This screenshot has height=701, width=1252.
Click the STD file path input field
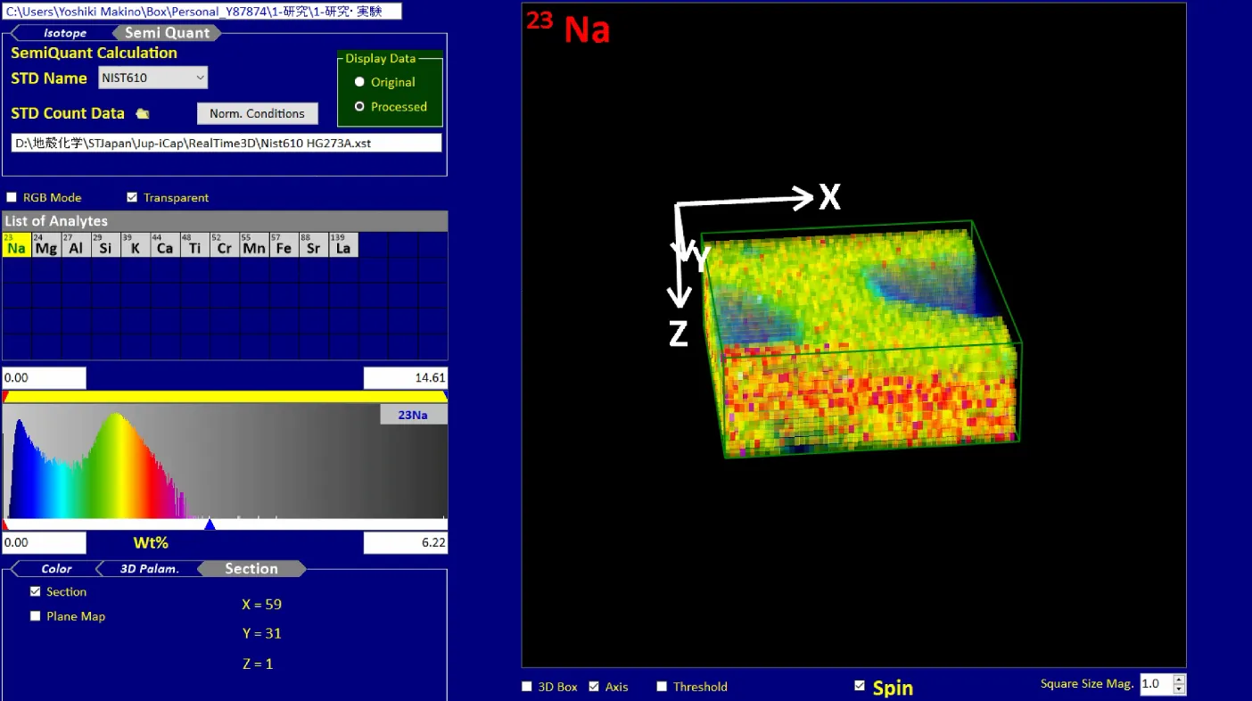(x=227, y=144)
